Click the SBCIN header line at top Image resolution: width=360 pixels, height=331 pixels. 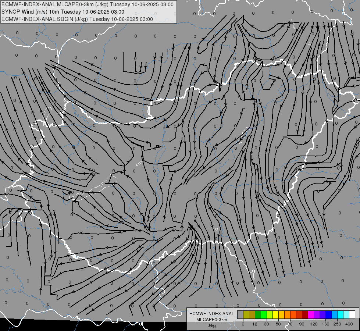77,19
